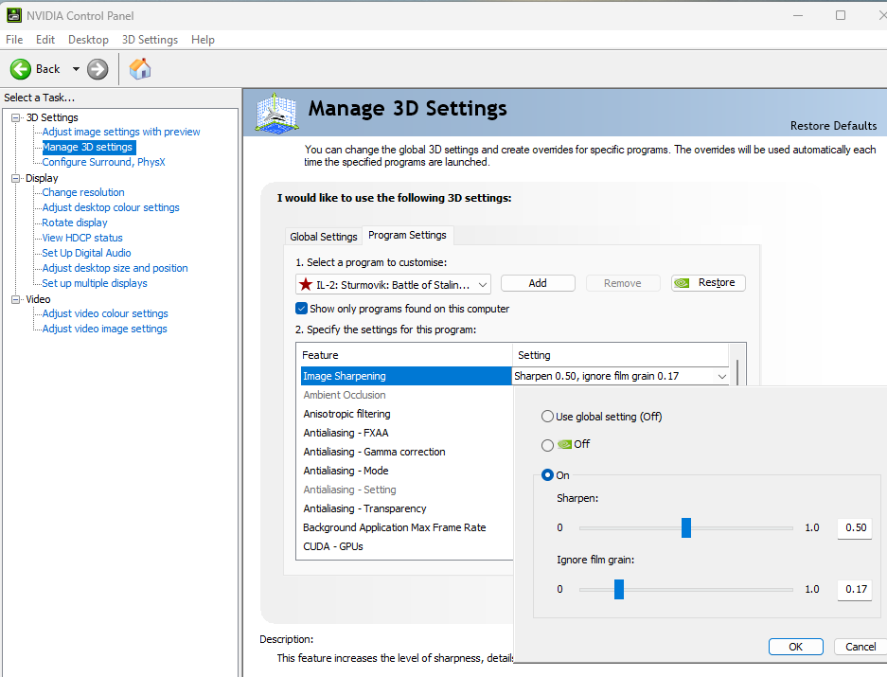
Task: Open the 3D Settings menu
Action: pyautogui.click(x=150, y=40)
